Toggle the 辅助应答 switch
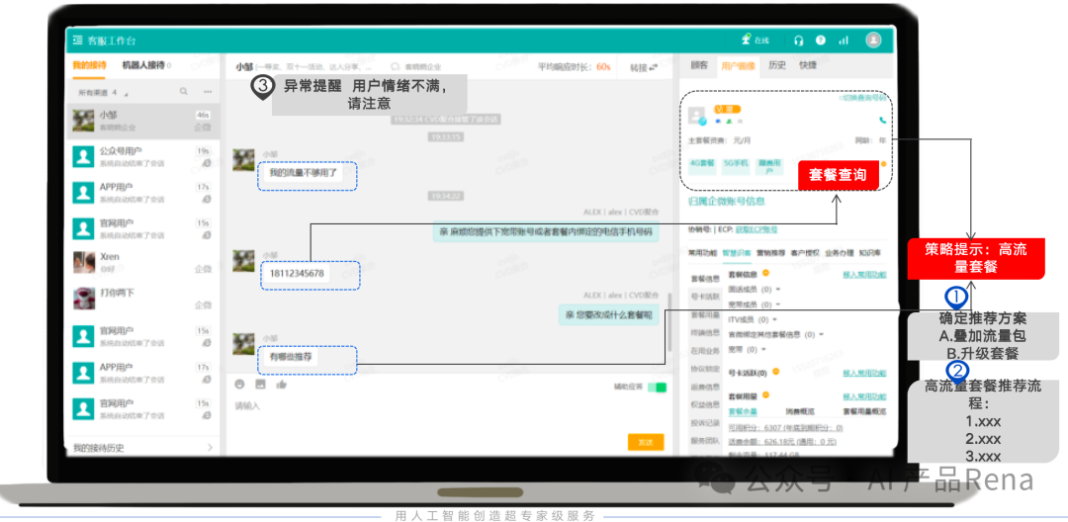The image size is (1068, 522). pos(657,387)
